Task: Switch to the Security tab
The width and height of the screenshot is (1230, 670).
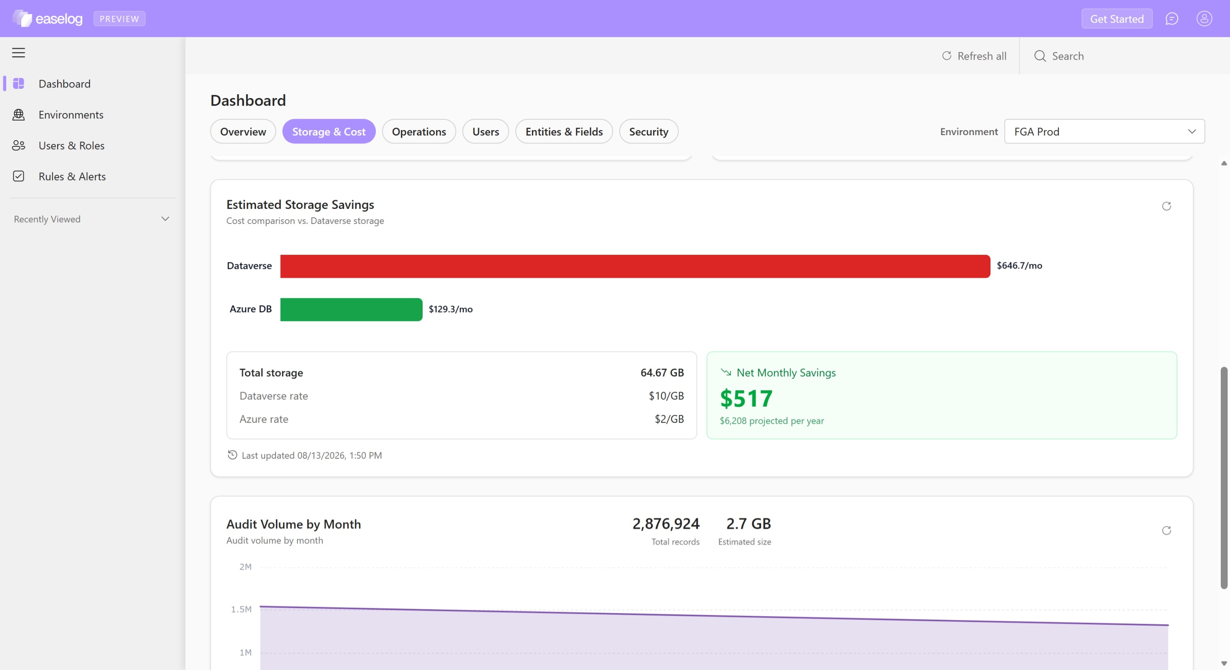Action: 648,131
